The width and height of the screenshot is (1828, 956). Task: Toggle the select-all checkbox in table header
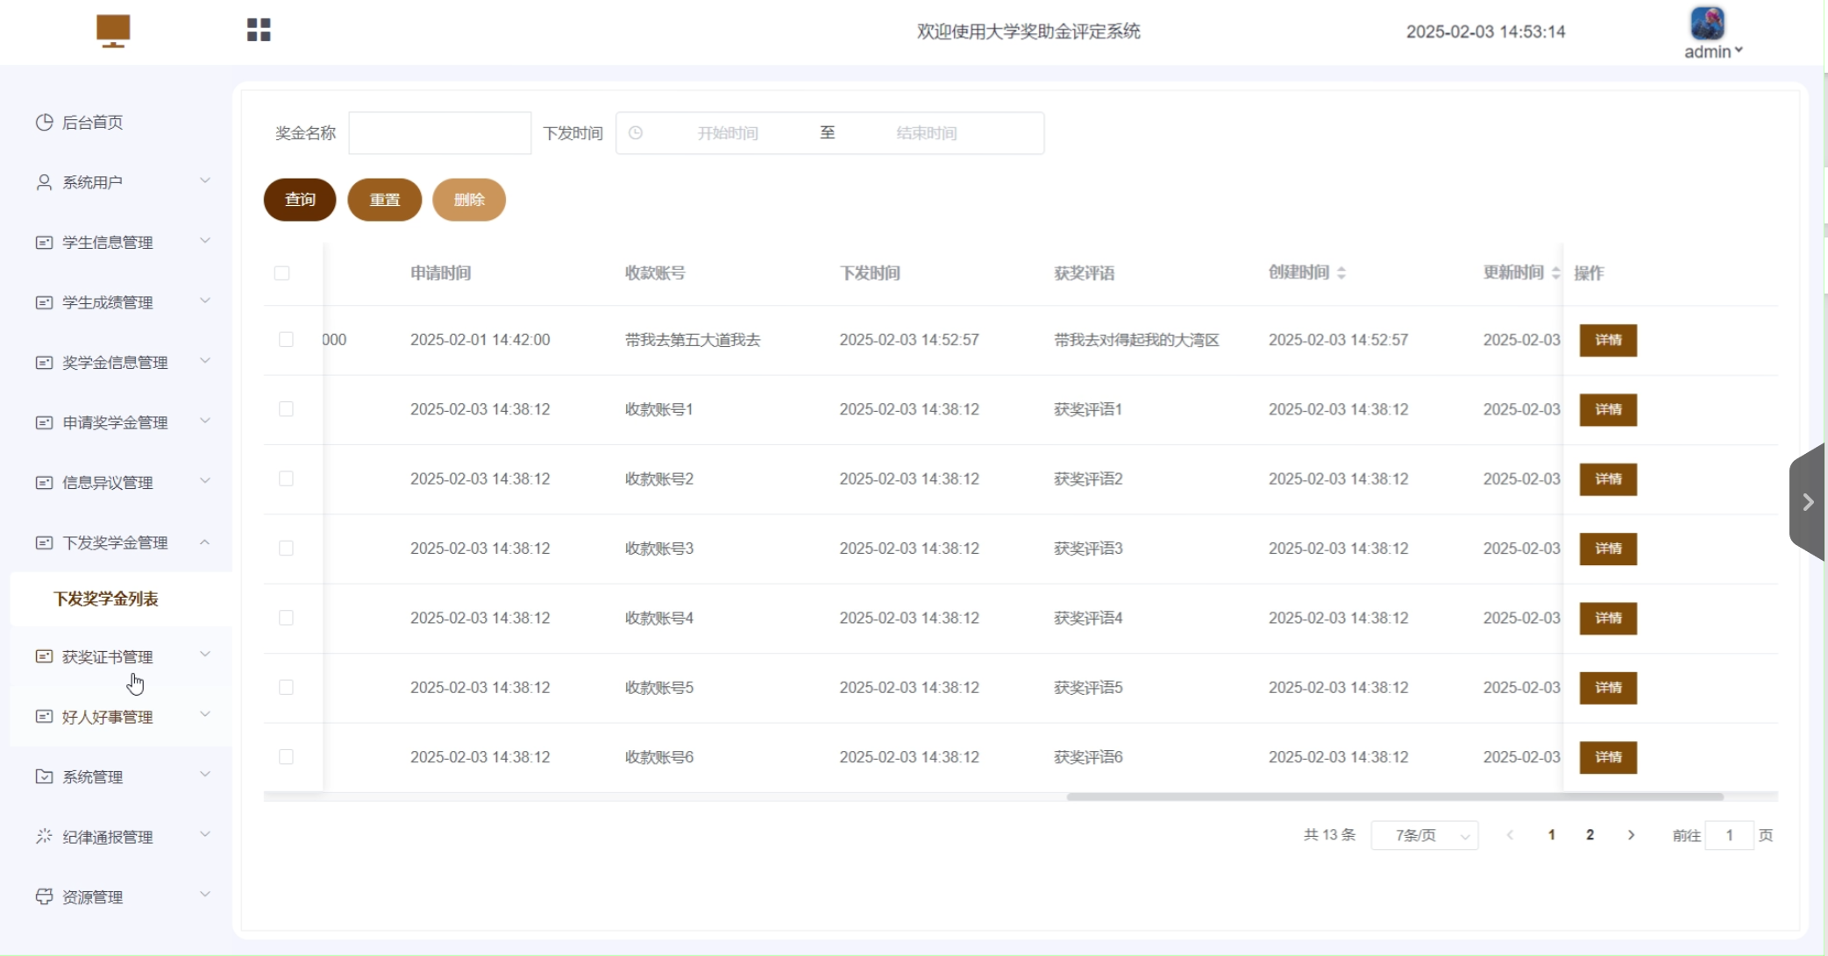tap(281, 273)
